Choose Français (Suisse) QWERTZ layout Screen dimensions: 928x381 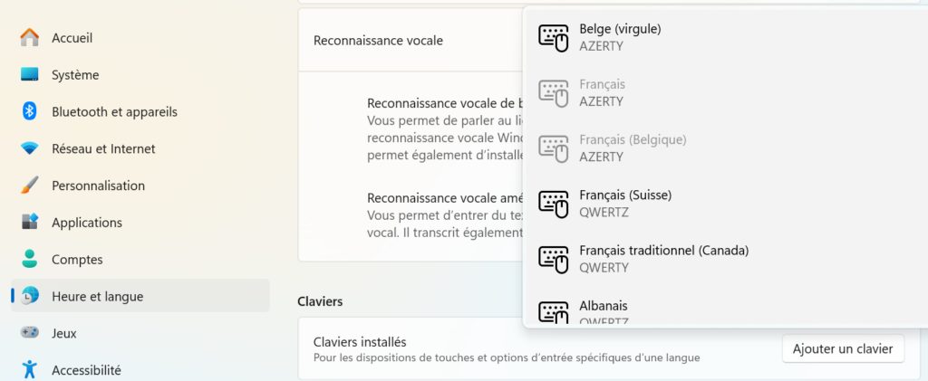point(726,204)
